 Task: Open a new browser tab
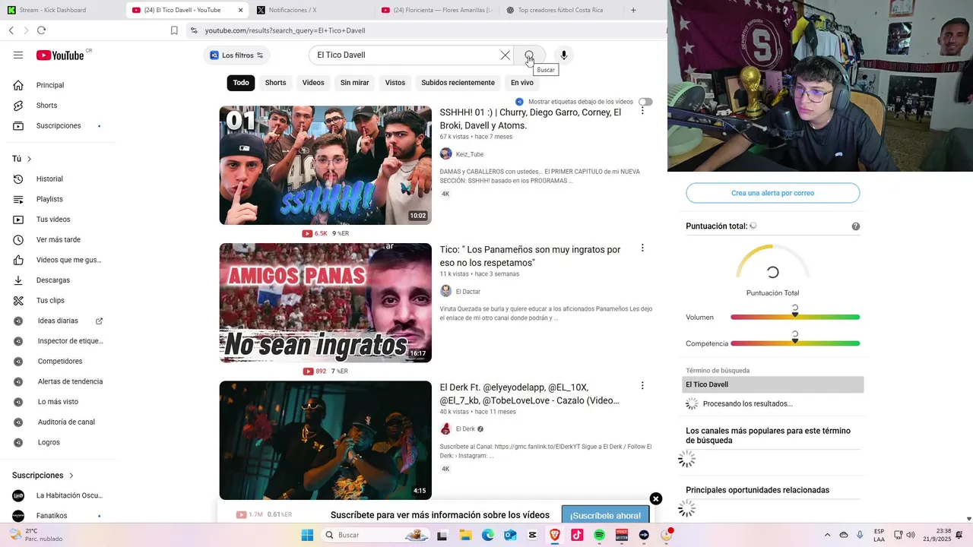coord(633,10)
